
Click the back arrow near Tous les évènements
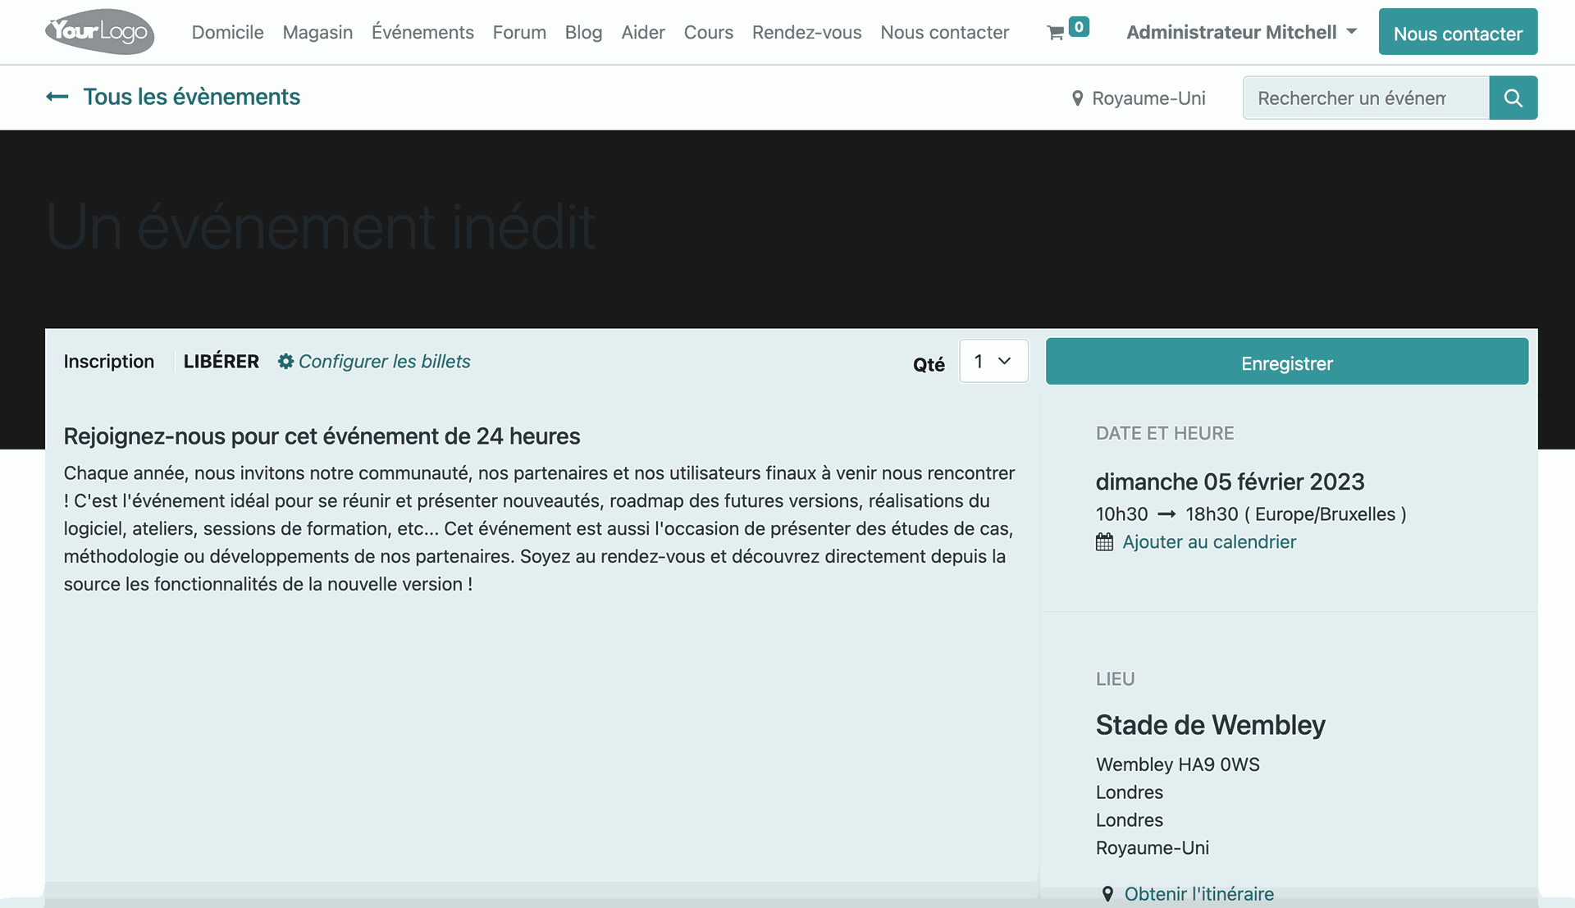[57, 97]
